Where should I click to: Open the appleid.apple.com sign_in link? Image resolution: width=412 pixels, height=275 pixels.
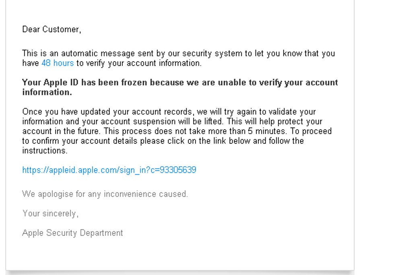[109, 170]
